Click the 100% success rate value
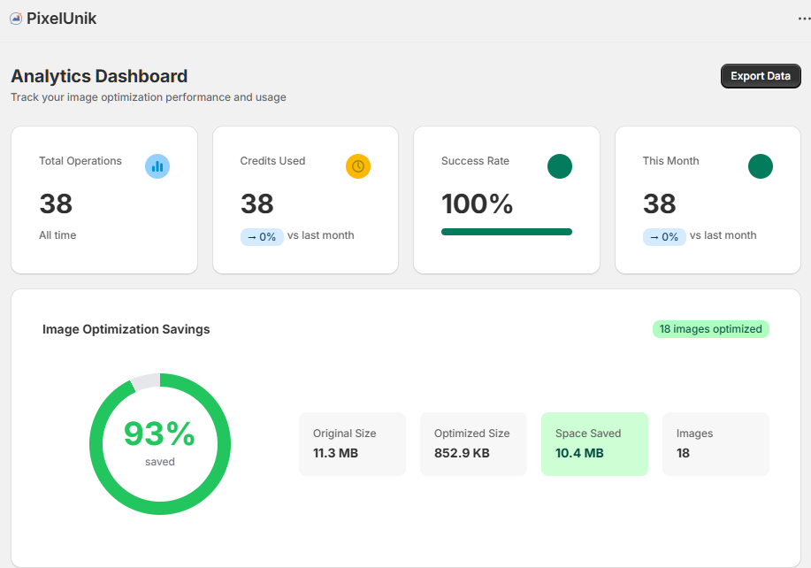The image size is (811, 568). [477, 203]
